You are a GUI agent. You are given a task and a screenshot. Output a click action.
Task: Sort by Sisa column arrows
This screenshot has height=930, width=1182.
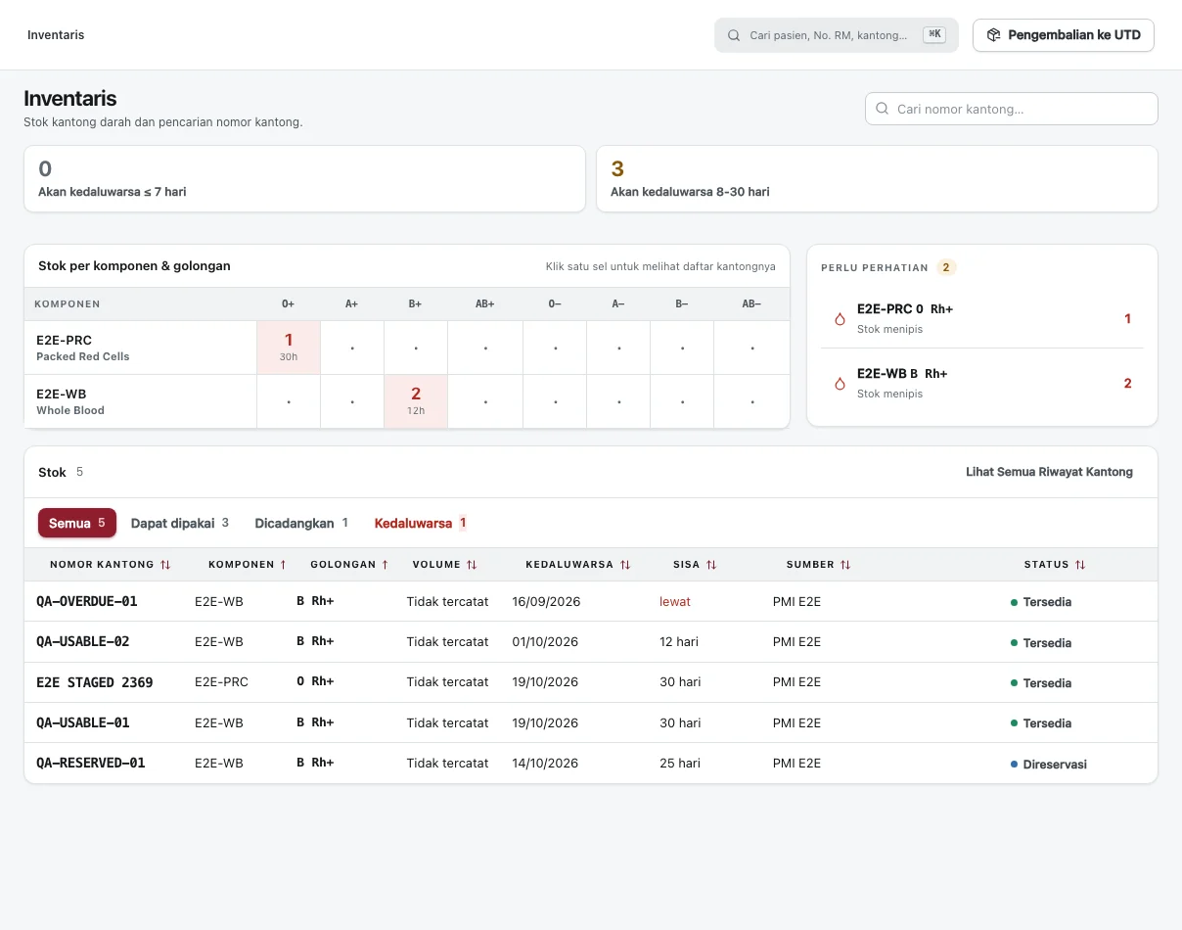pyautogui.click(x=711, y=565)
